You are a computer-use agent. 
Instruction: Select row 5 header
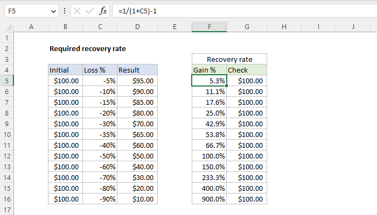(6, 81)
